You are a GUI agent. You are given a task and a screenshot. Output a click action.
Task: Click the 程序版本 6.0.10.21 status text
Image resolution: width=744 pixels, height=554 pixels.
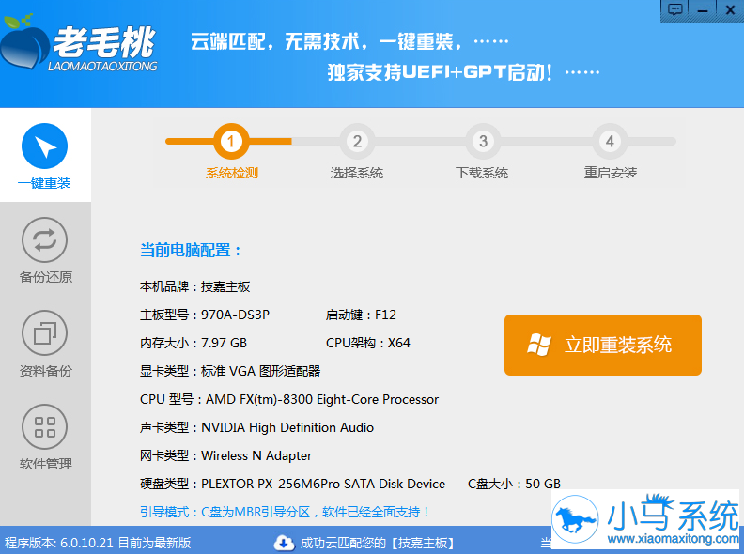click(98, 543)
